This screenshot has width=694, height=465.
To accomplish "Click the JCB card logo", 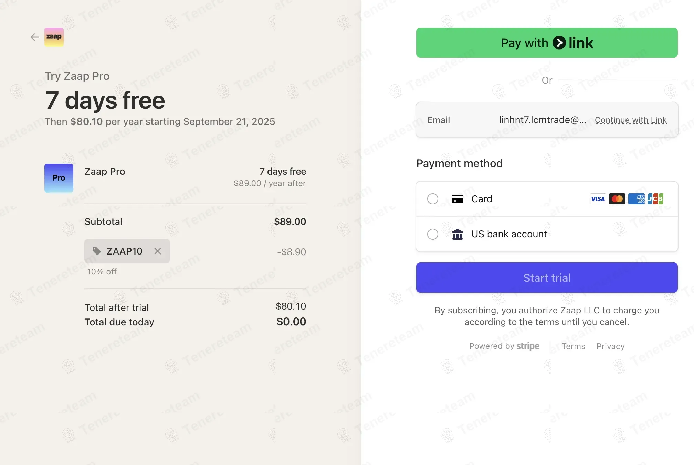I will (655, 199).
